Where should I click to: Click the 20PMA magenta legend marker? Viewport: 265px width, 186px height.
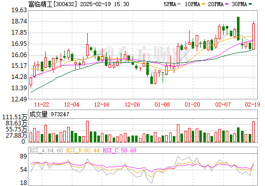tap(227, 4)
